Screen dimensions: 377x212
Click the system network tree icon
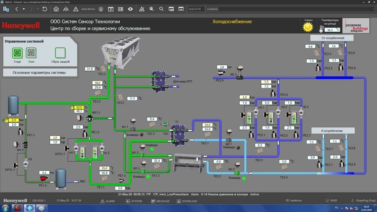click(x=66, y=9)
